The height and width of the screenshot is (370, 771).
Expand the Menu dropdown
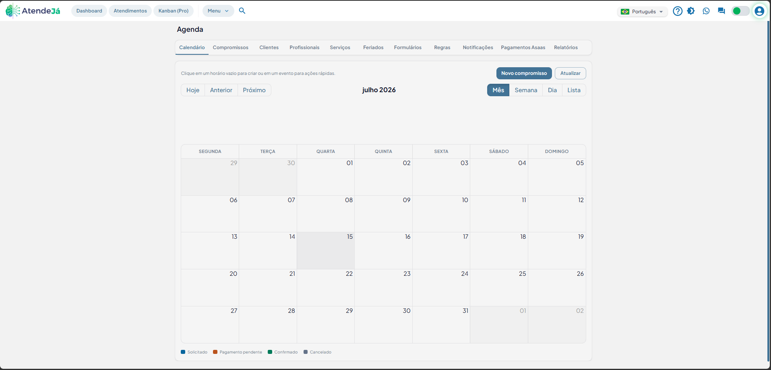point(218,11)
